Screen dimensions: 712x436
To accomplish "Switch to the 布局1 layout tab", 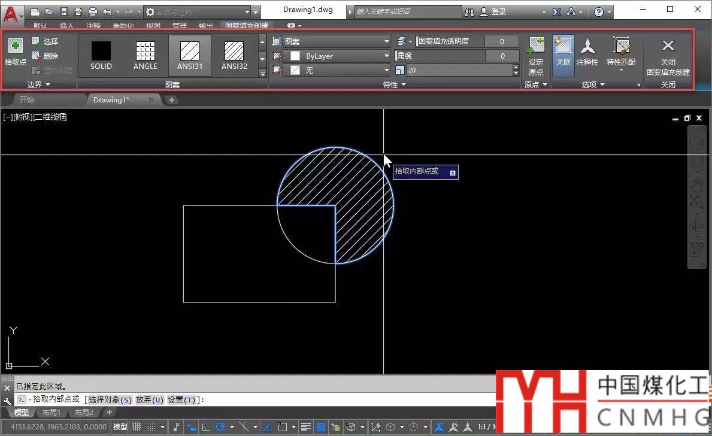I will click(51, 413).
